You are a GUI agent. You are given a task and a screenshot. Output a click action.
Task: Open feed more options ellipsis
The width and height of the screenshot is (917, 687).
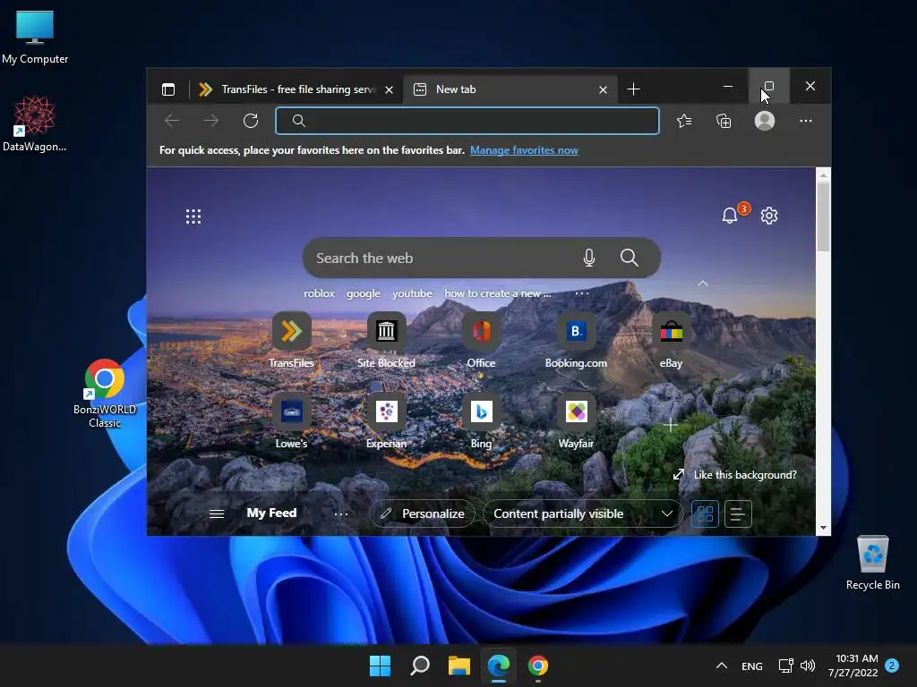(x=341, y=514)
